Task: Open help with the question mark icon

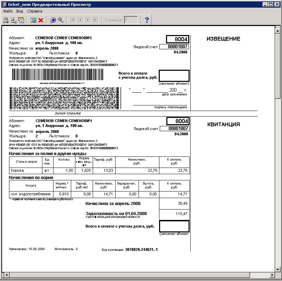Action: [147, 20]
